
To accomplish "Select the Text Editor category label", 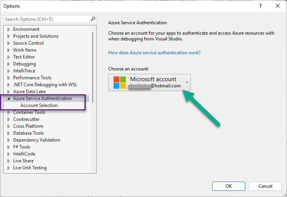I will point(24,57).
